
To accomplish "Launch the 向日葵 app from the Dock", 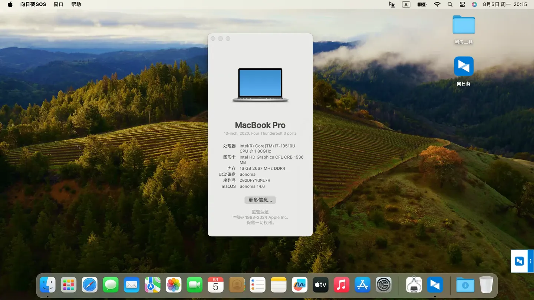I will [435, 285].
